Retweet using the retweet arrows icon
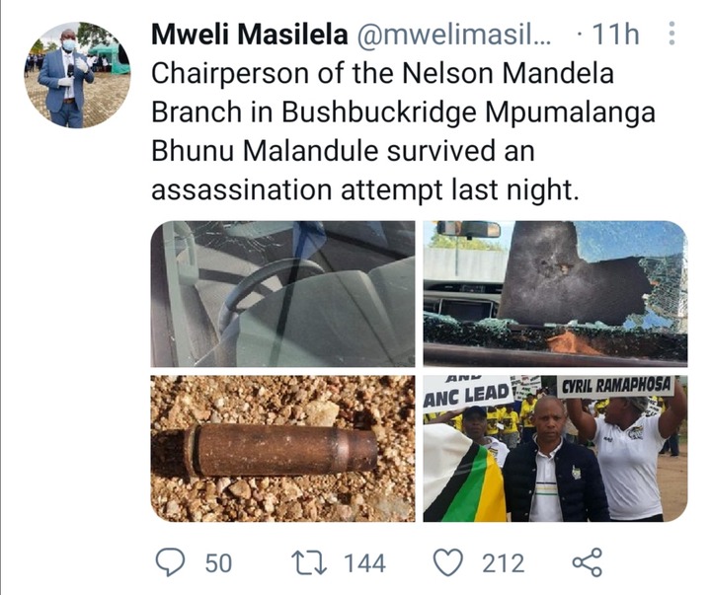711x595 pixels. [309, 562]
